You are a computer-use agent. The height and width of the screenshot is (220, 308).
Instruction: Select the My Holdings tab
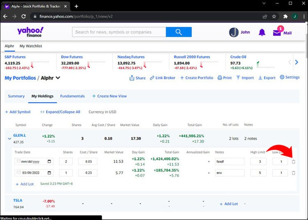42,96
